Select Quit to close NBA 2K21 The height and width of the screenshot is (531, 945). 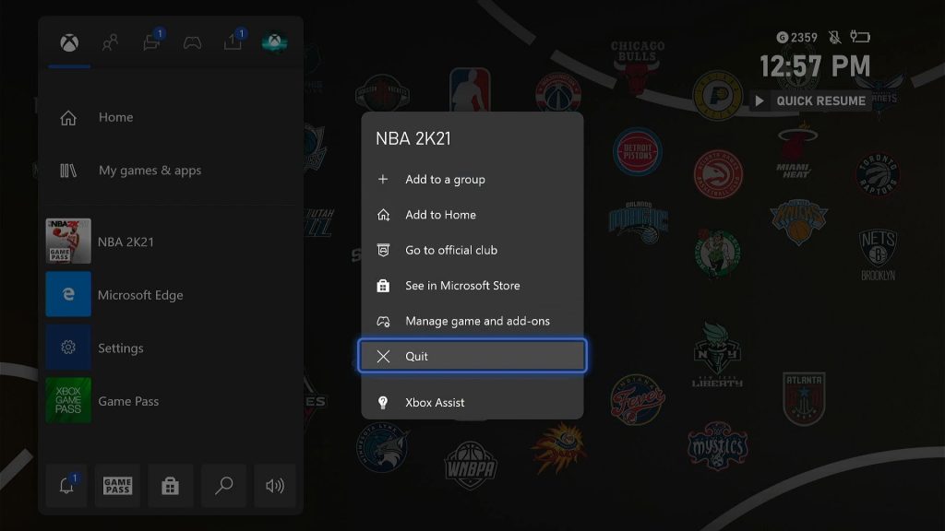coord(472,356)
